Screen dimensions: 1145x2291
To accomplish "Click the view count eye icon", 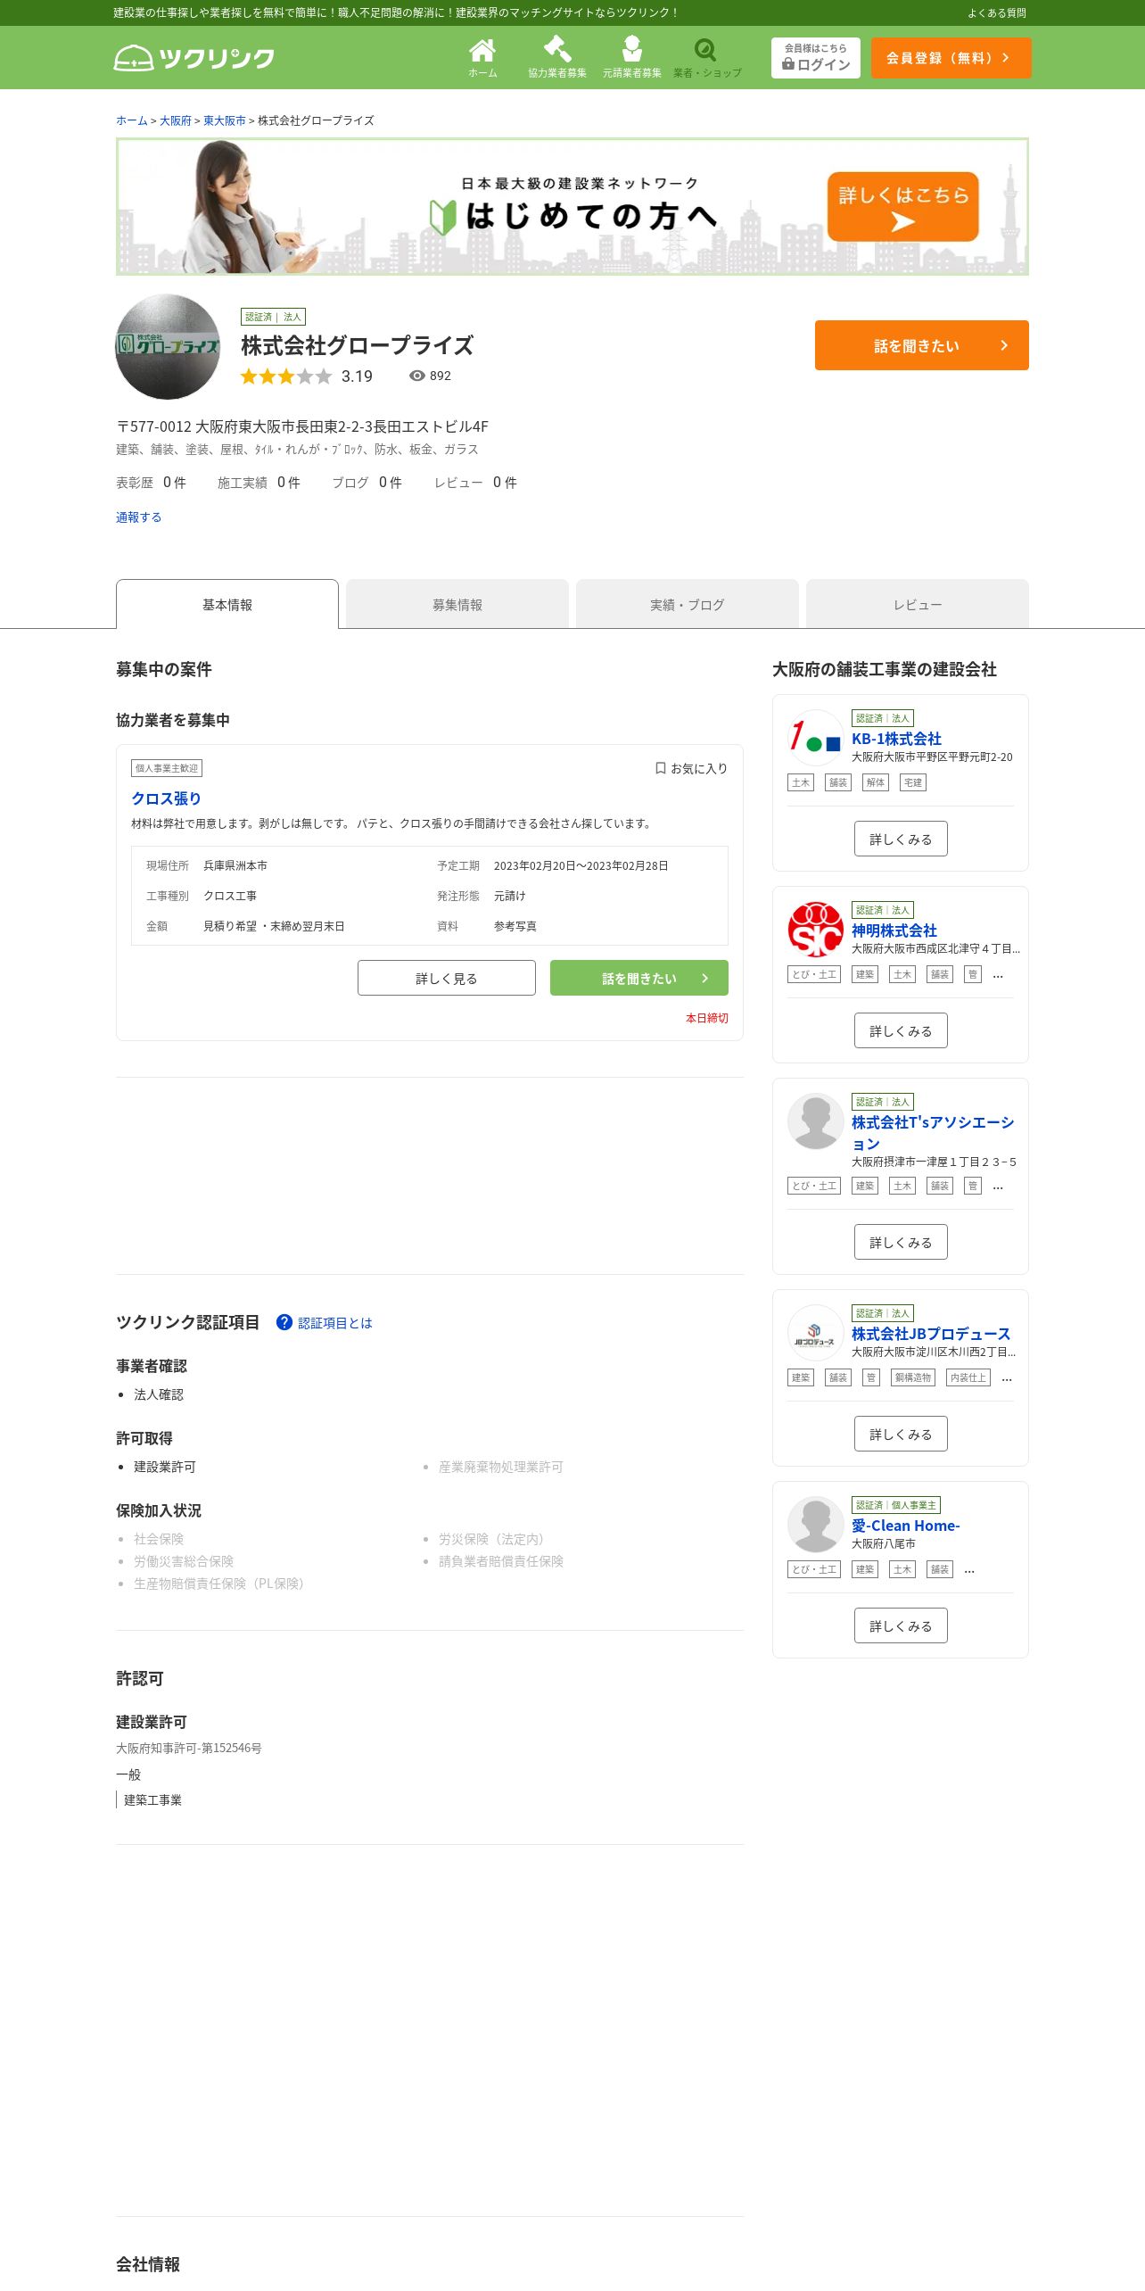I will pyautogui.click(x=416, y=376).
